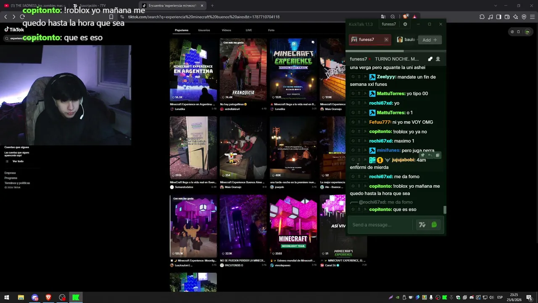This screenshot has width=538, height=303.
Task: Open the 'Franquicia' video thumbnail
Action: tap(243, 70)
